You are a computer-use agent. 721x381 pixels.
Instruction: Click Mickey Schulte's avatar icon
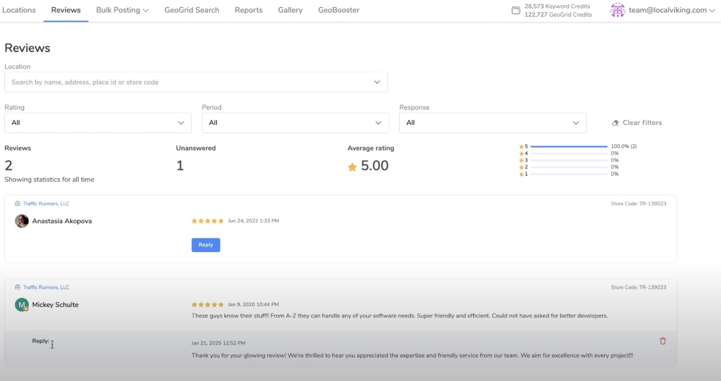pyautogui.click(x=22, y=305)
